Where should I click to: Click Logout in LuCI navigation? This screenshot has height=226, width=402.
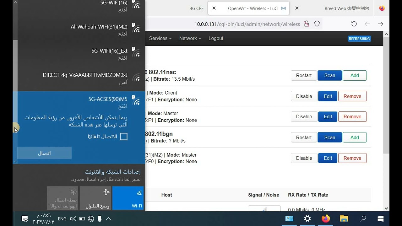pyautogui.click(x=216, y=38)
